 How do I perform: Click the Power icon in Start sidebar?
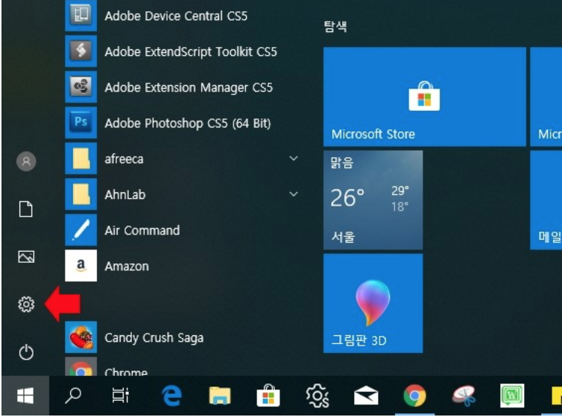tap(26, 352)
